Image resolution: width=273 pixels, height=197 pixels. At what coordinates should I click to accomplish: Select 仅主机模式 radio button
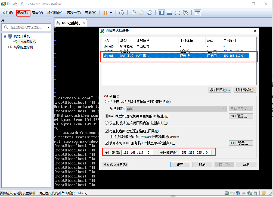click(107, 123)
